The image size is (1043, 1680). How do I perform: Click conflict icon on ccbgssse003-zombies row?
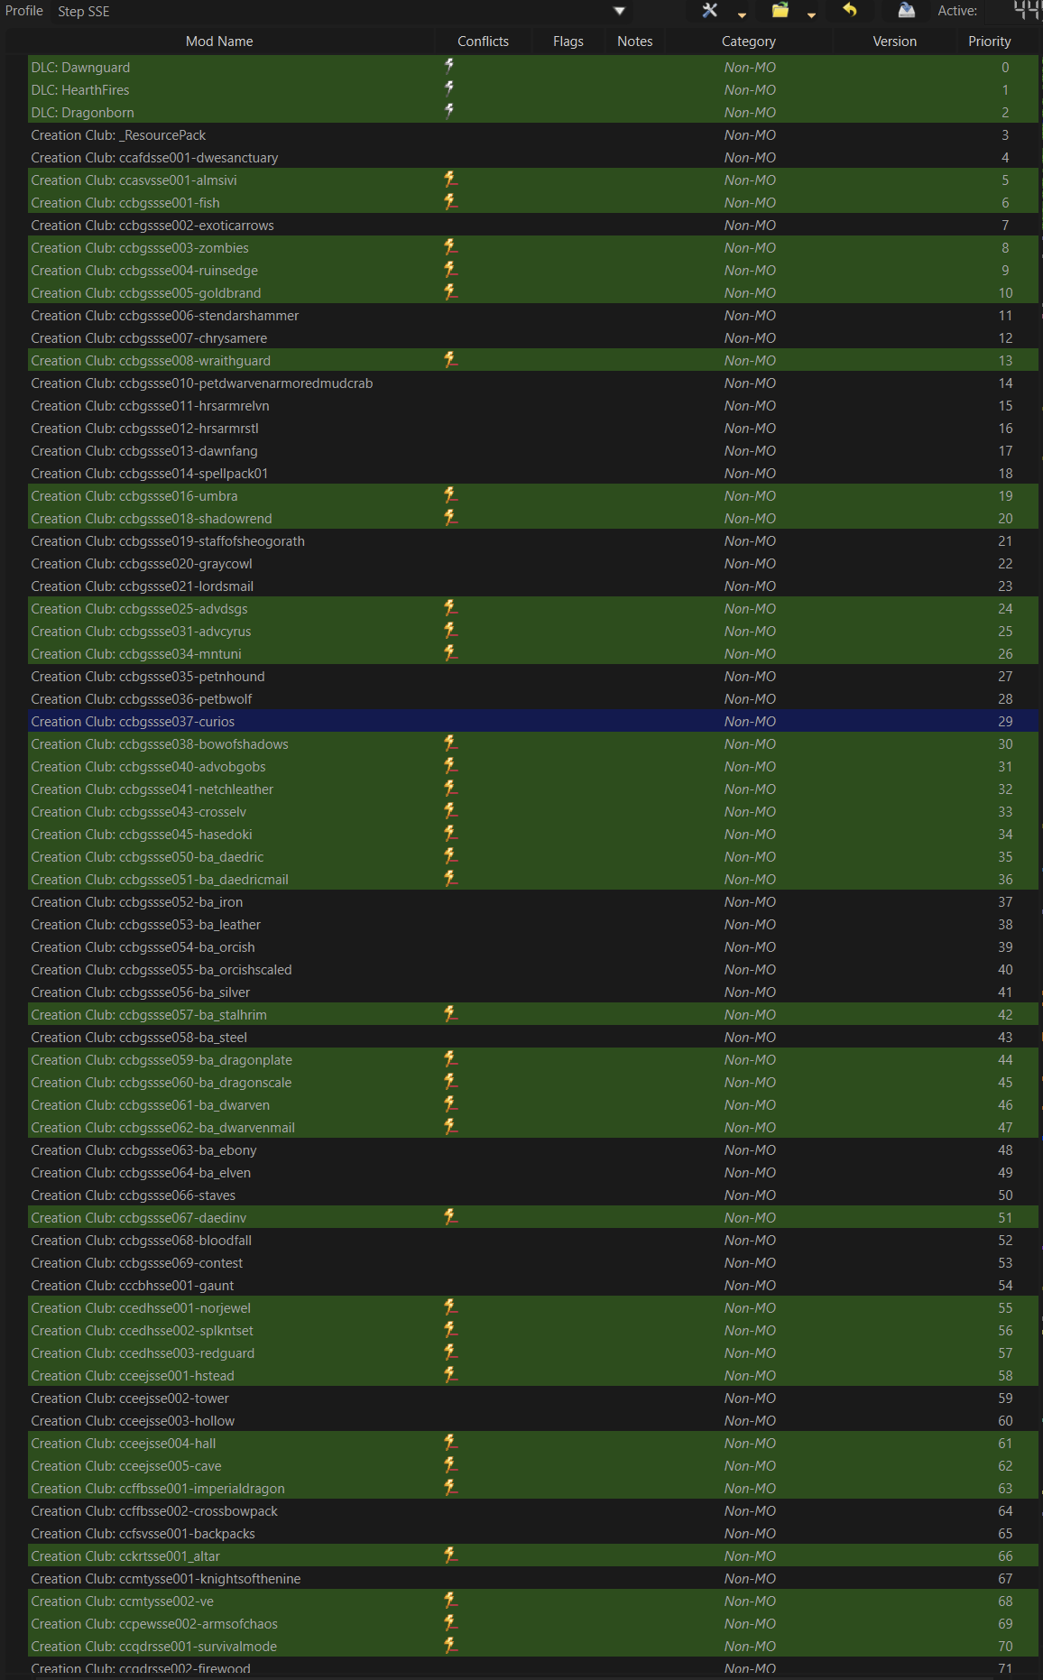pyautogui.click(x=450, y=247)
